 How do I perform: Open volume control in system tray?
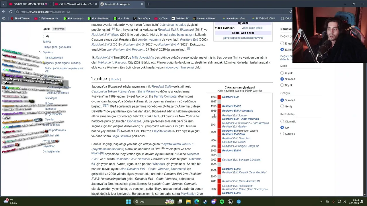(344, 202)
